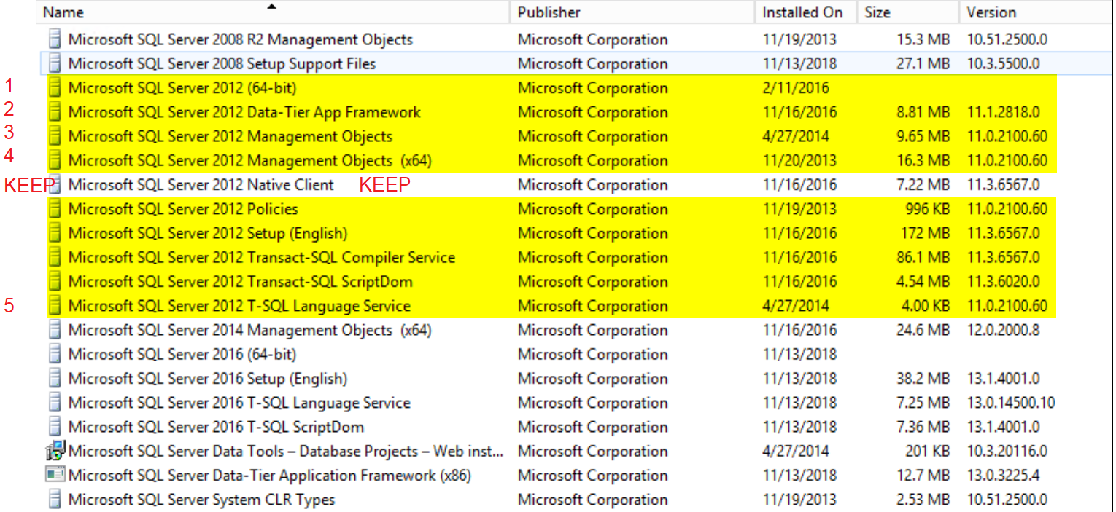Click icon of SQL Server 2012 Policies
The image size is (1116, 512).
[54, 209]
